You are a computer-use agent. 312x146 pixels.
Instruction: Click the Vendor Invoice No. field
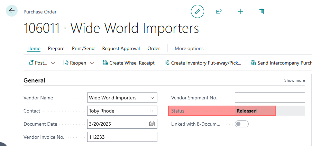point(122,137)
